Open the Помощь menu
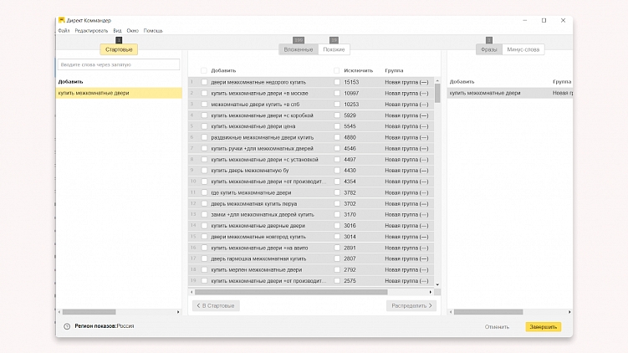This screenshot has width=628, height=353. [x=153, y=31]
